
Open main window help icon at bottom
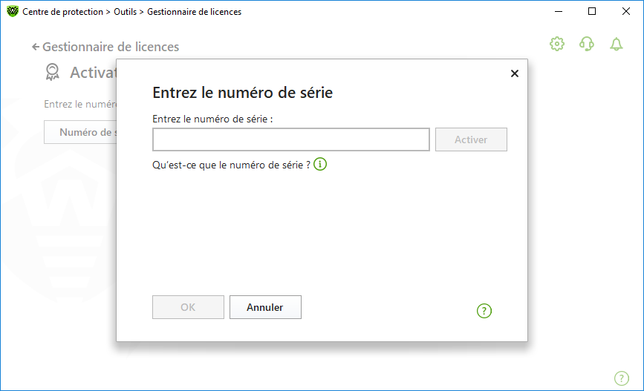pos(622,378)
